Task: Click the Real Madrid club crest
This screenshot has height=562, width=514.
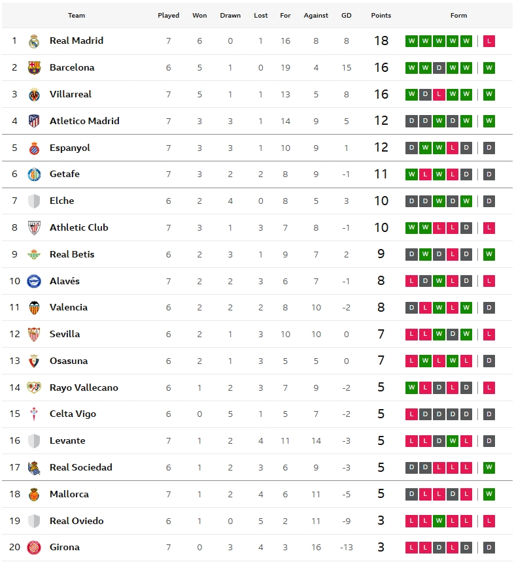Action: click(34, 41)
